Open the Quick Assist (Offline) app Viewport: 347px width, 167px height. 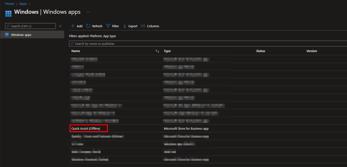86,128
